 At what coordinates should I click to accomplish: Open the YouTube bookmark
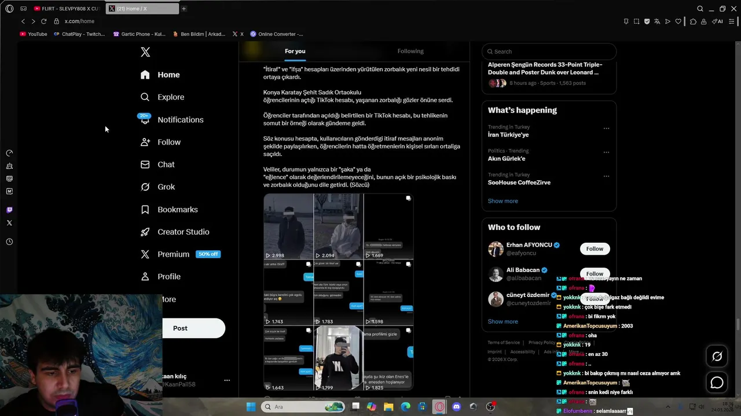[x=34, y=34]
